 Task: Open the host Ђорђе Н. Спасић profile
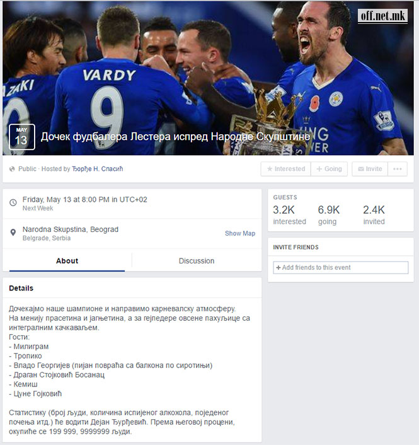pos(97,169)
